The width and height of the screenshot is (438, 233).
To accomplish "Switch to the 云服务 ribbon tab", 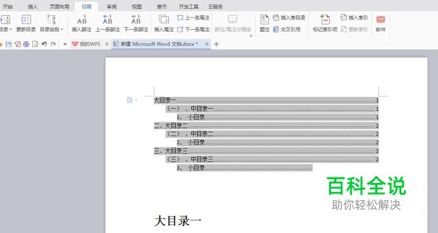I will tap(215, 6).
